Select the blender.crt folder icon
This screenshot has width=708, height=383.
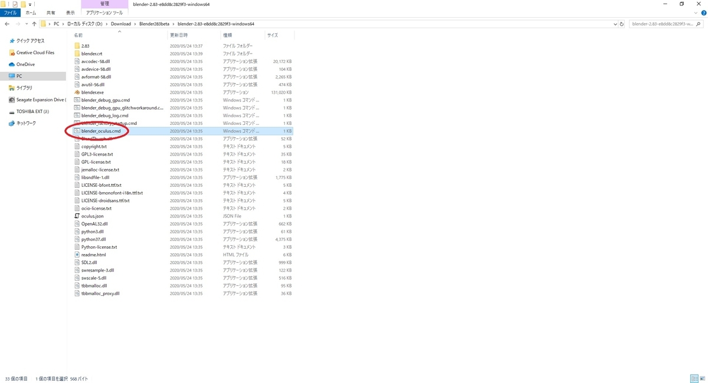pyautogui.click(x=77, y=54)
